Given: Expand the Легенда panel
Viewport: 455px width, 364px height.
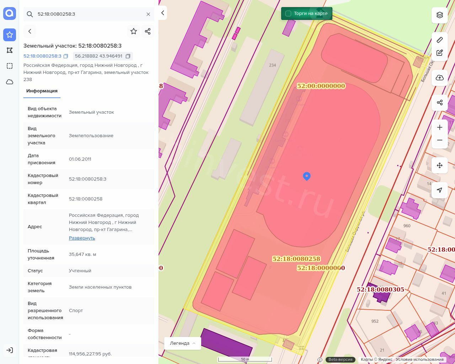Looking at the screenshot, I should click(183, 343).
